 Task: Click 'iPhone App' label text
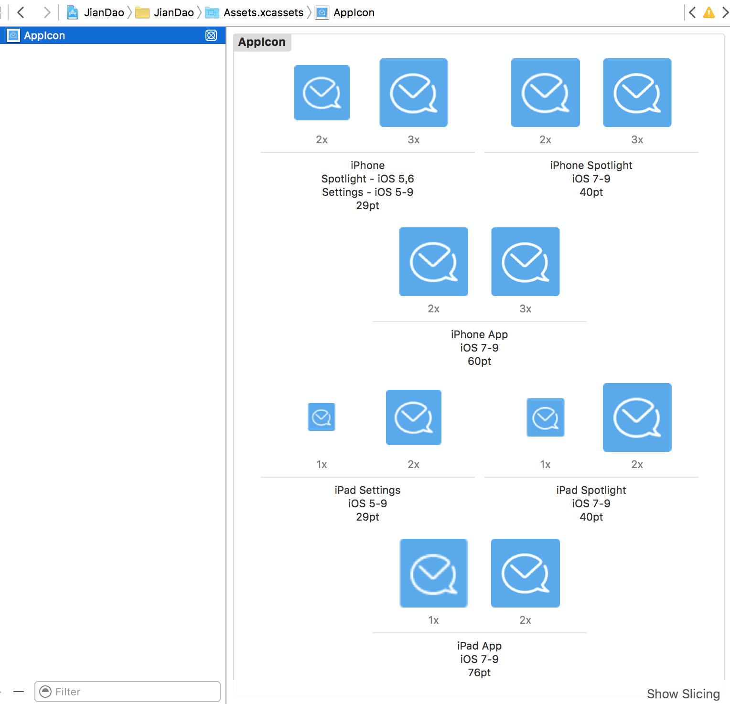click(479, 334)
